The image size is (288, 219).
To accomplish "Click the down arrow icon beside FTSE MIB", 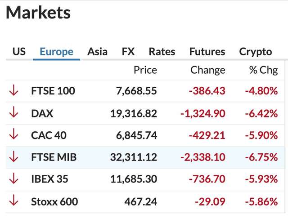I will [x=13, y=157].
